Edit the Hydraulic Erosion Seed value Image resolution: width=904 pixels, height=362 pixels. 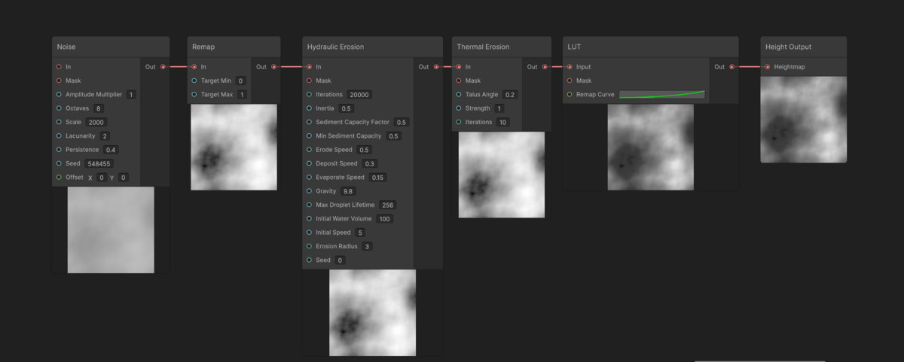340,260
